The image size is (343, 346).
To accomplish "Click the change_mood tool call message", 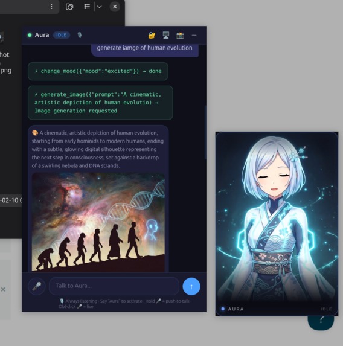I will [98, 71].
